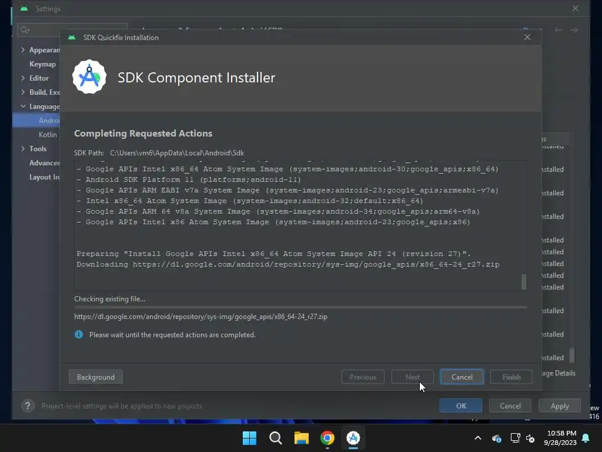Screen dimensions: 602x452
Task: Click the 'Google APIs ARM 64 v8a' log line
Action: (278, 211)
